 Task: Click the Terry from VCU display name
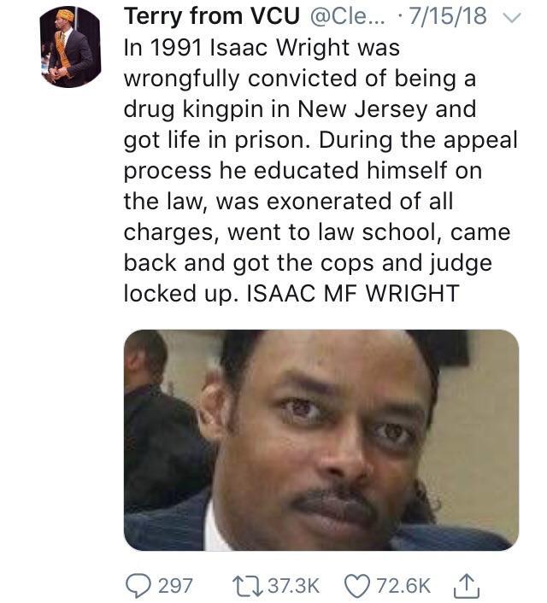click(x=212, y=16)
